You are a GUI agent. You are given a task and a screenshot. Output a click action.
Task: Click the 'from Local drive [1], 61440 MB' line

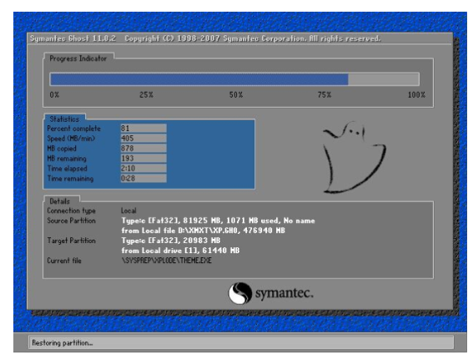coord(180,251)
